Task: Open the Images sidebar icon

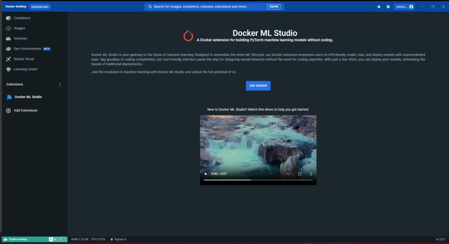Action: click(8, 28)
